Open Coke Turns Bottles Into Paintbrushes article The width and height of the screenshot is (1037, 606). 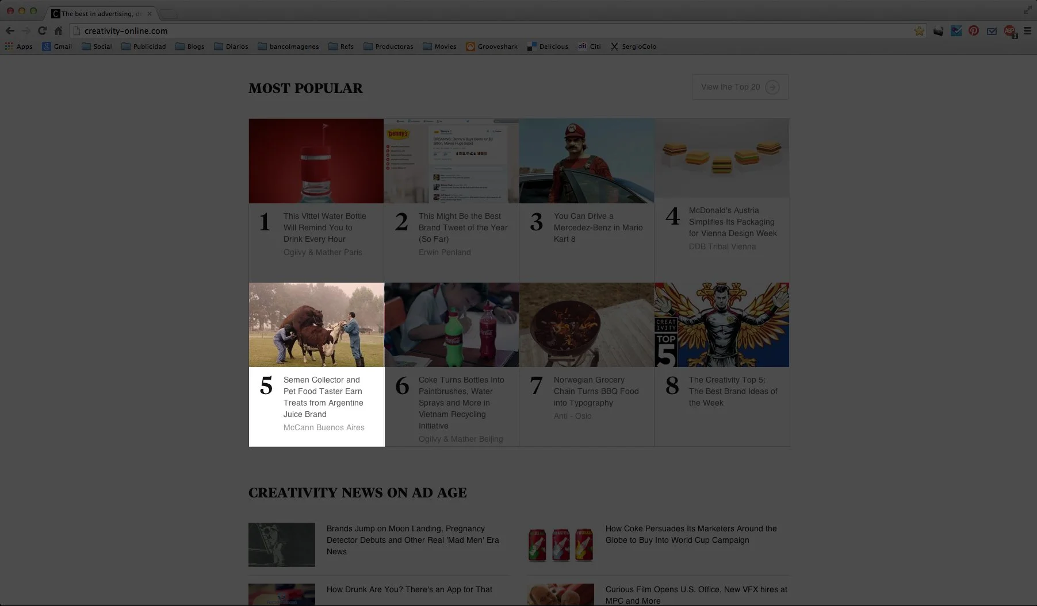(x=461, y=403)
